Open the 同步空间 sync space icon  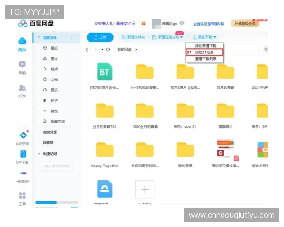pyautogui.click(x=24, y=134)
